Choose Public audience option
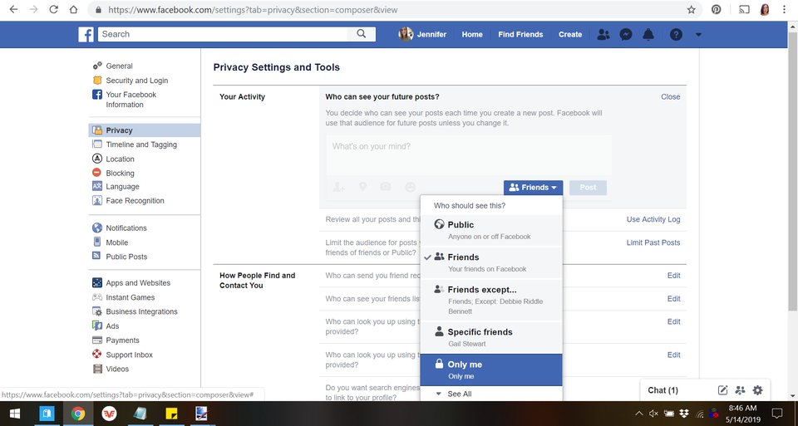The height and width of the screenshot is (426, 798). [491, 230]
